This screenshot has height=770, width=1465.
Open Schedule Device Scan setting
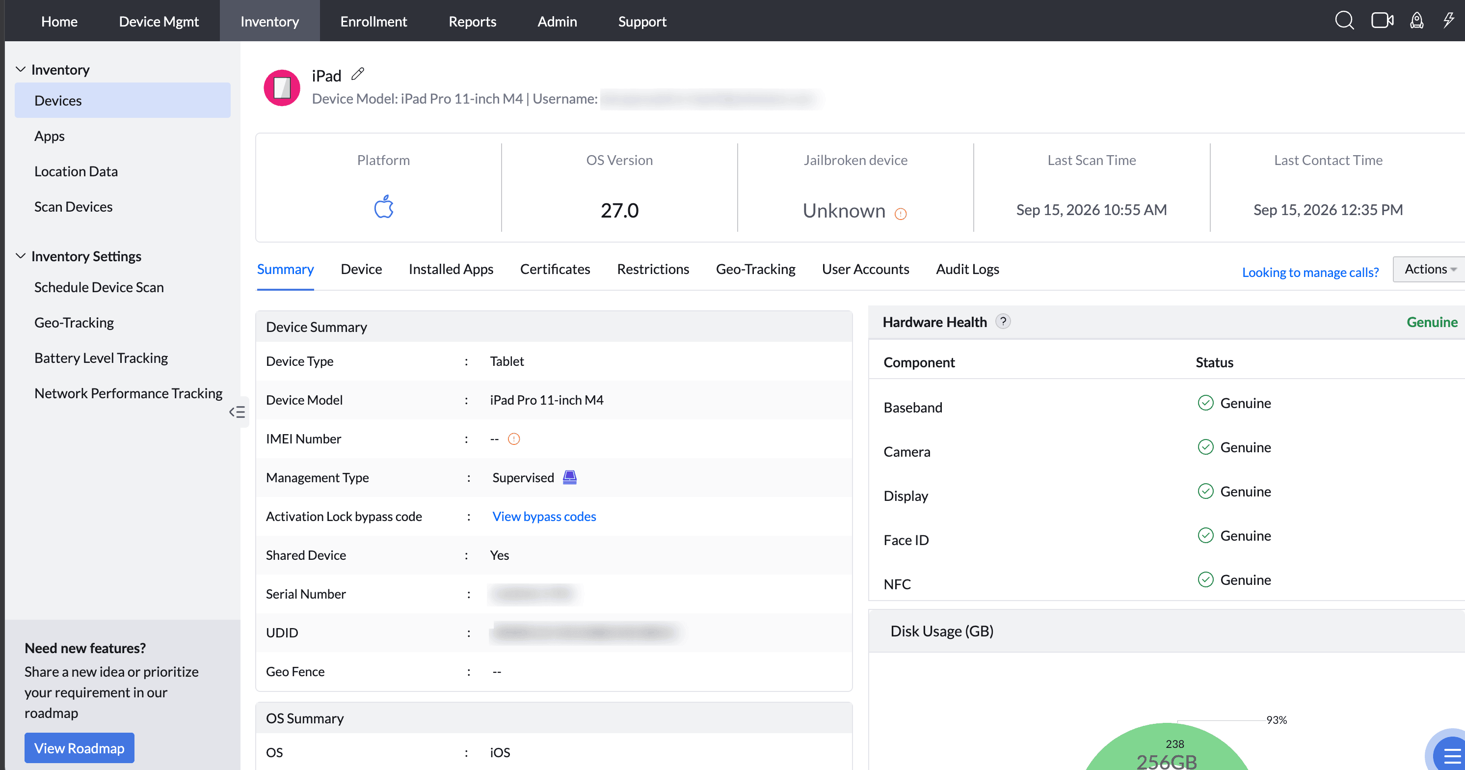pyautogui.click(x=99, y=287)
